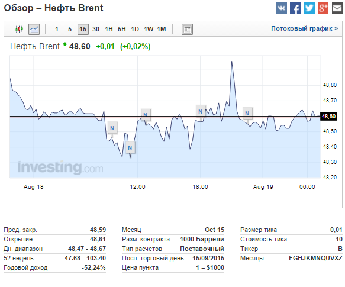Select 1W interval
This screenshot has width=345, height=287.
pos(149,29)
